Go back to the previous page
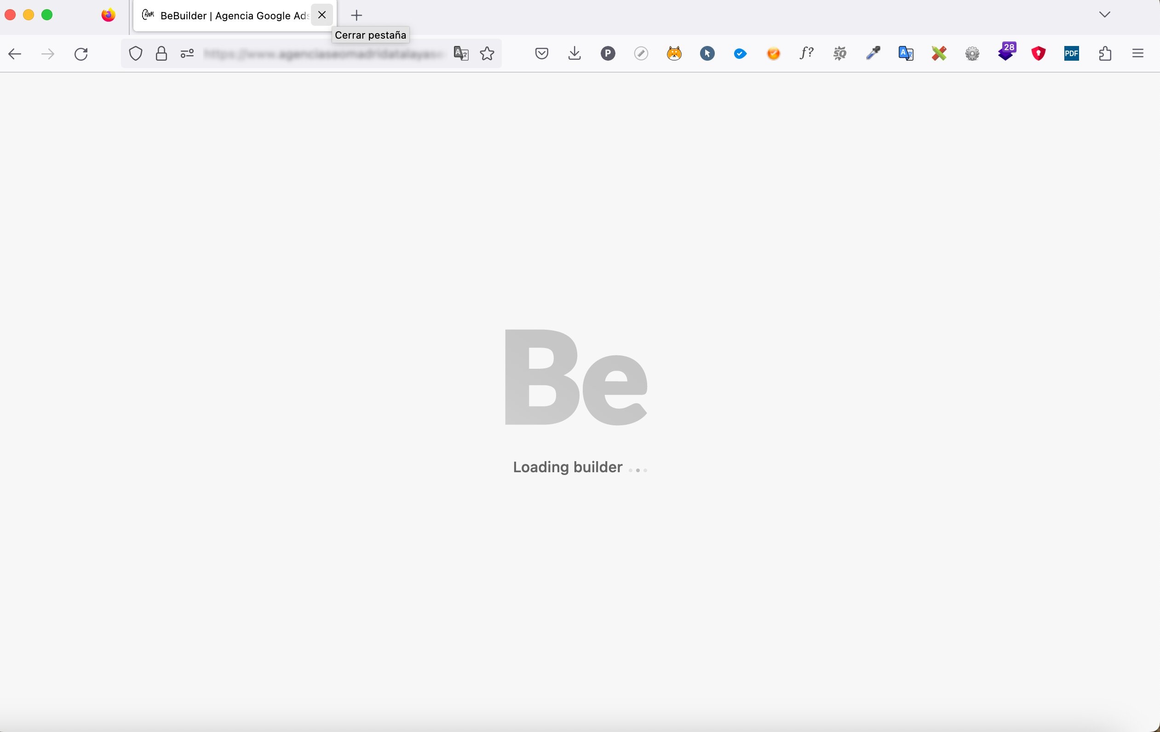Screen dimensions: 1160x732 [15, 53]
